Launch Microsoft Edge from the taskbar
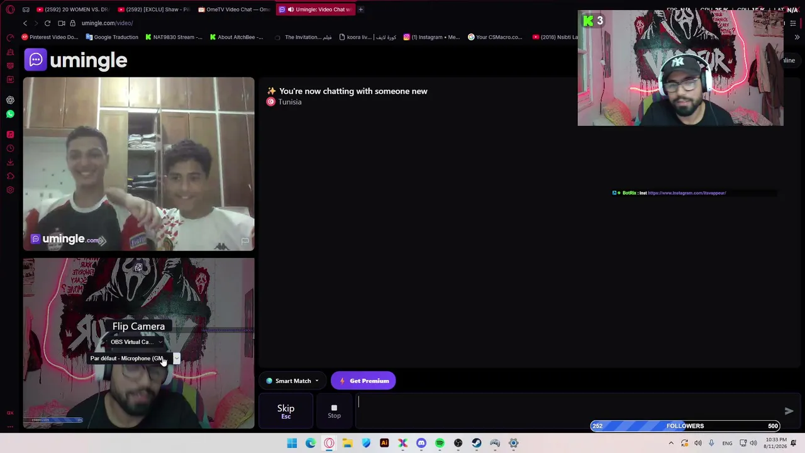Image resolution: width=805 pixels, height=453 pixels. pos(311,443)
